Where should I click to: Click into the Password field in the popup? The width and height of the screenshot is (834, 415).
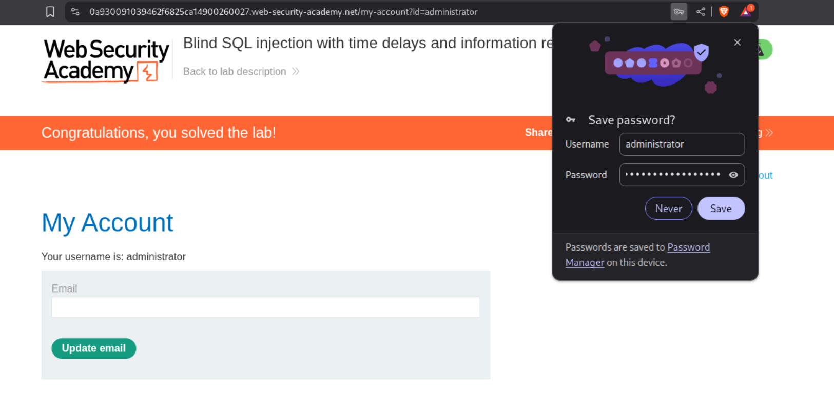672,175
